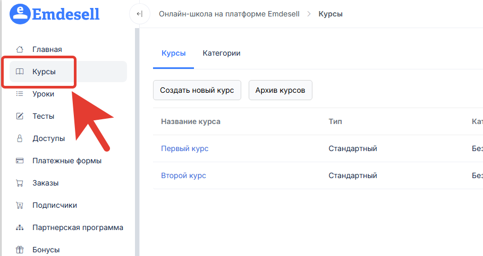Select the Курсы tab
The image size is (483, 256).
[173, 53]
